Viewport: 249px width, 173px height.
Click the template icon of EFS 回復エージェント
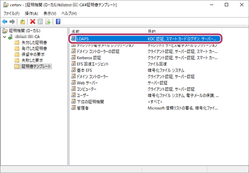pyautogui.click(x=73, y=64)
